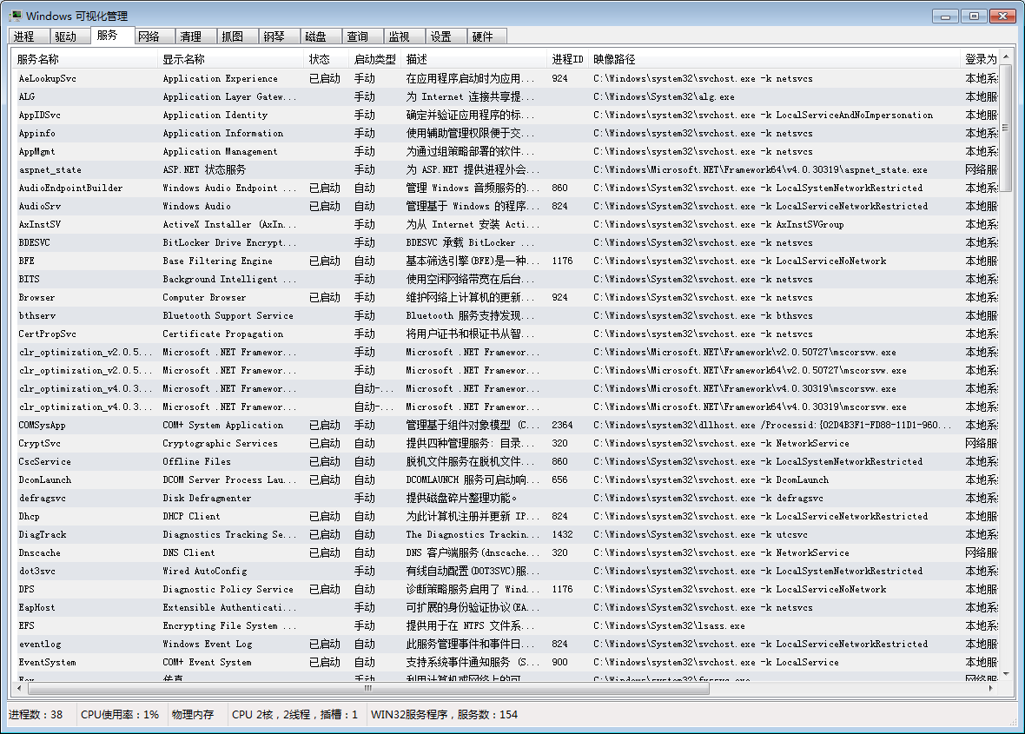The height and width of the screenshot is (734, 1025).
Task: Switch to the 硬件 tab
Action: click(483, 36)
